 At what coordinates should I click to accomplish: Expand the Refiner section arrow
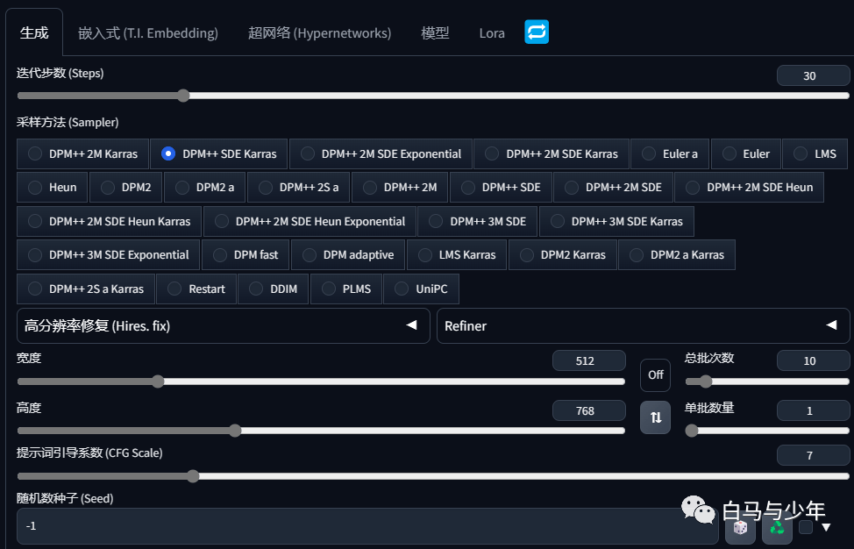831,325
